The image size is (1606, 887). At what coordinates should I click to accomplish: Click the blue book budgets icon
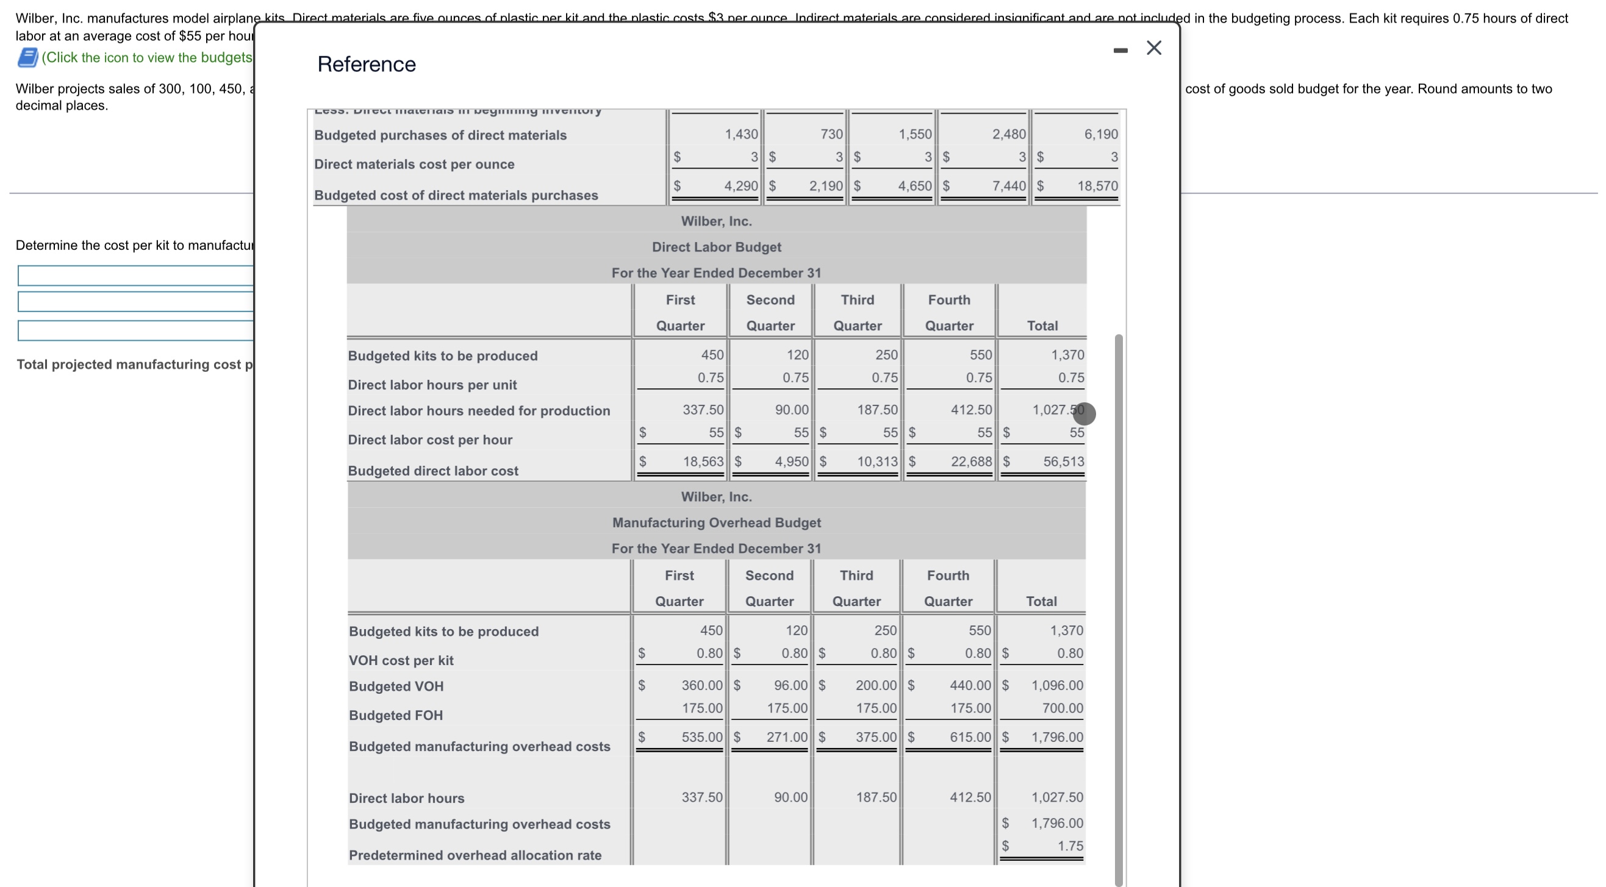27,57
